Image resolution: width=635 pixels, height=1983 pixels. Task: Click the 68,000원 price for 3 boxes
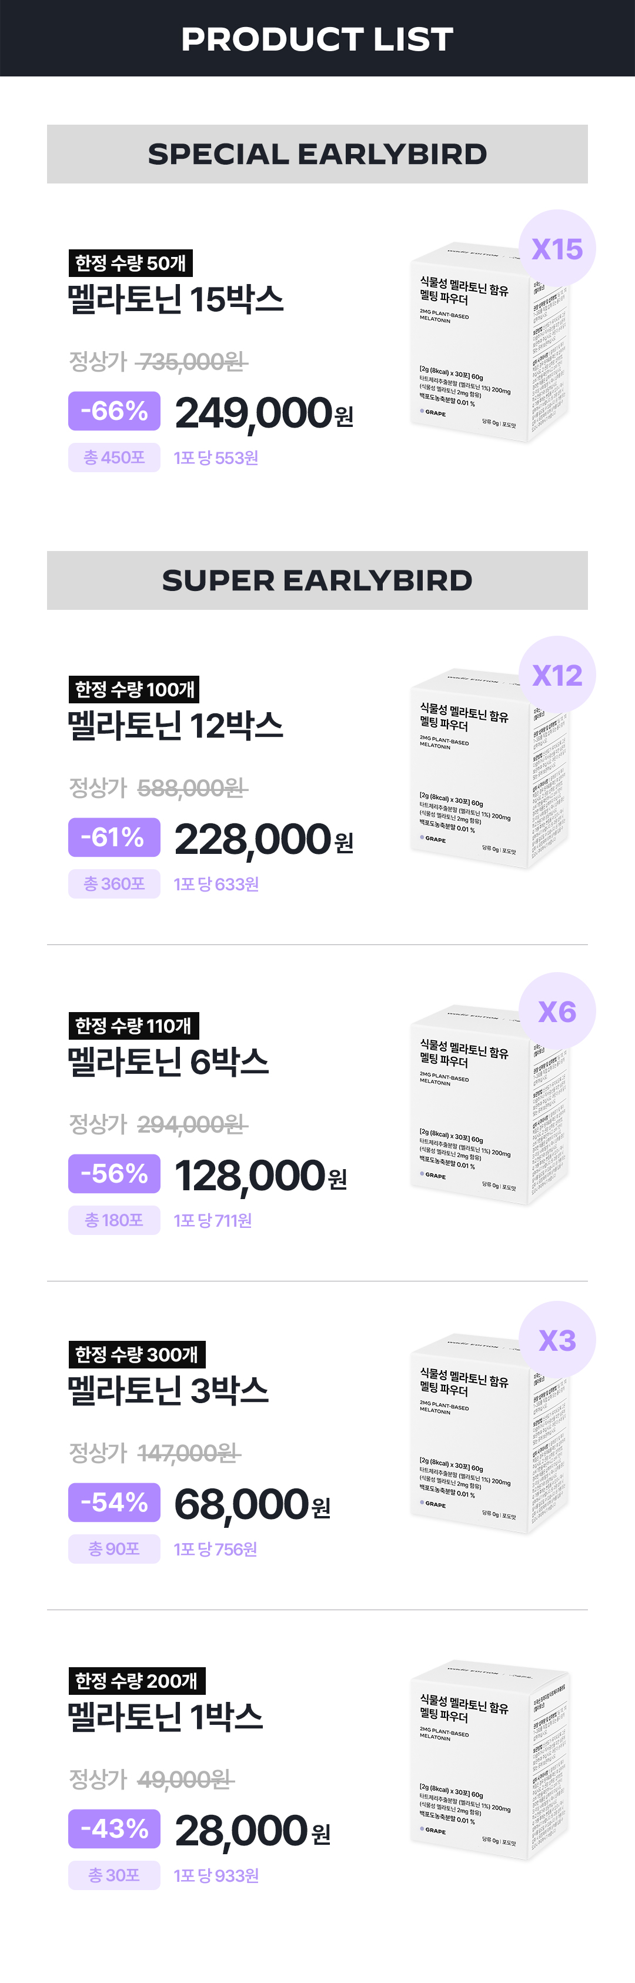(252, 1504)
